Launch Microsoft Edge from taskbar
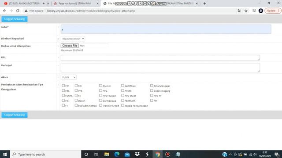 pos(117,154)
